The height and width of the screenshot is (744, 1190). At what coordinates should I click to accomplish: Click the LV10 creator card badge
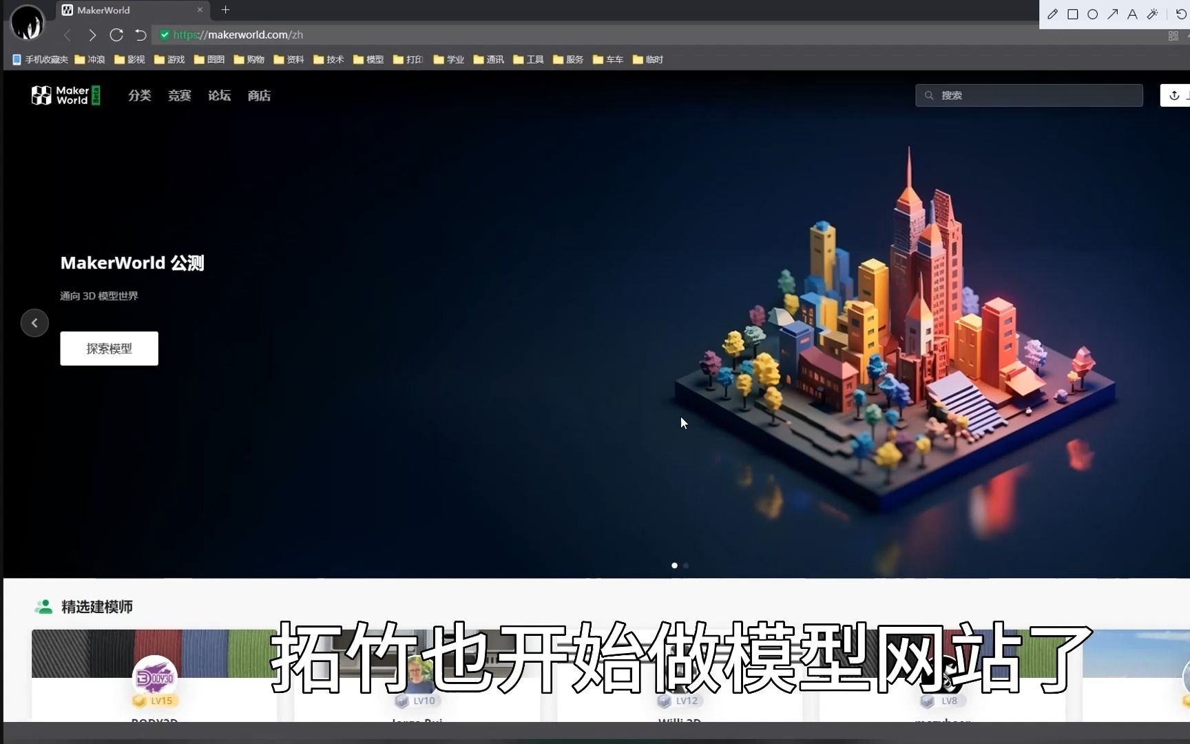417,701
